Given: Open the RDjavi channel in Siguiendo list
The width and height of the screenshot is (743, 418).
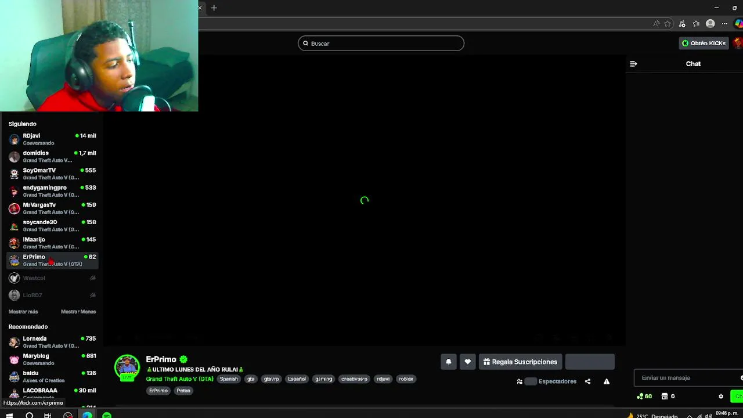Looking at the screenshot, I should 52,139.
